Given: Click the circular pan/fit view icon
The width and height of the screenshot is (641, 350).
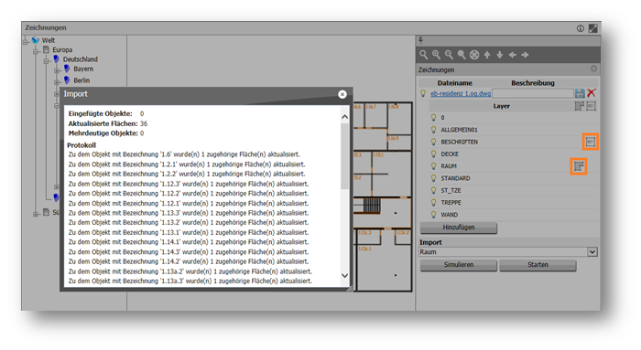Looking at the screenshot, I should tap(474, 55).
